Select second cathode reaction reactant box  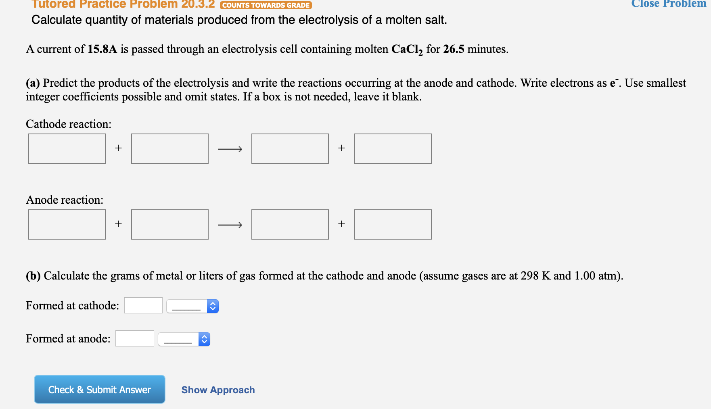point(169,148)
